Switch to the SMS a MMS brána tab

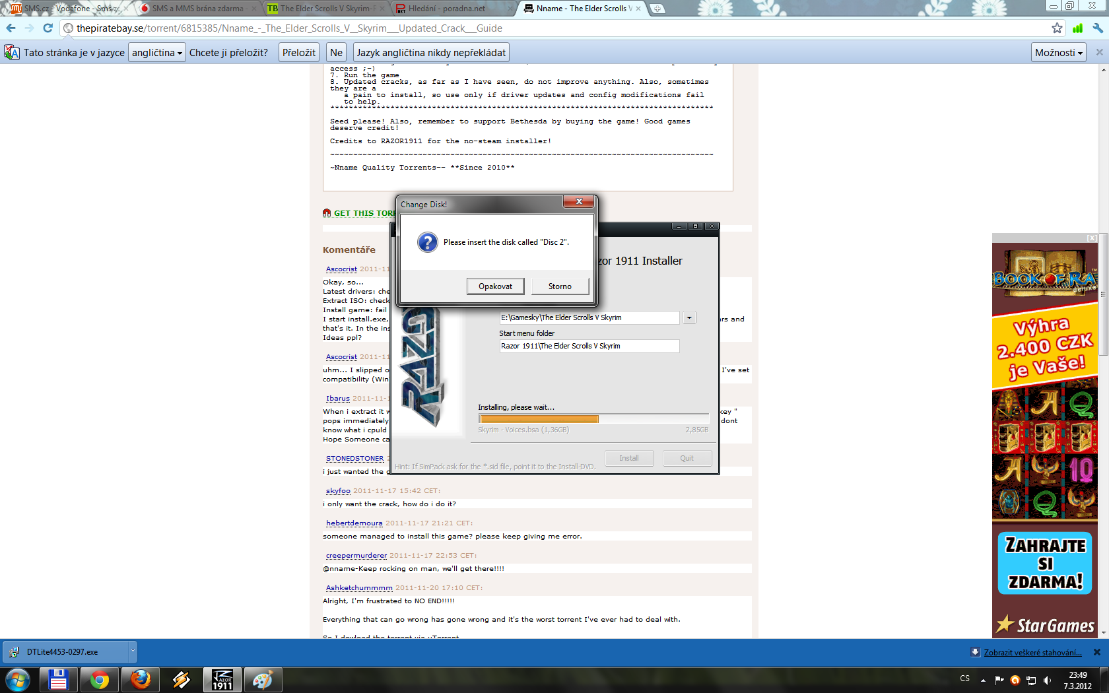[197, 9]
